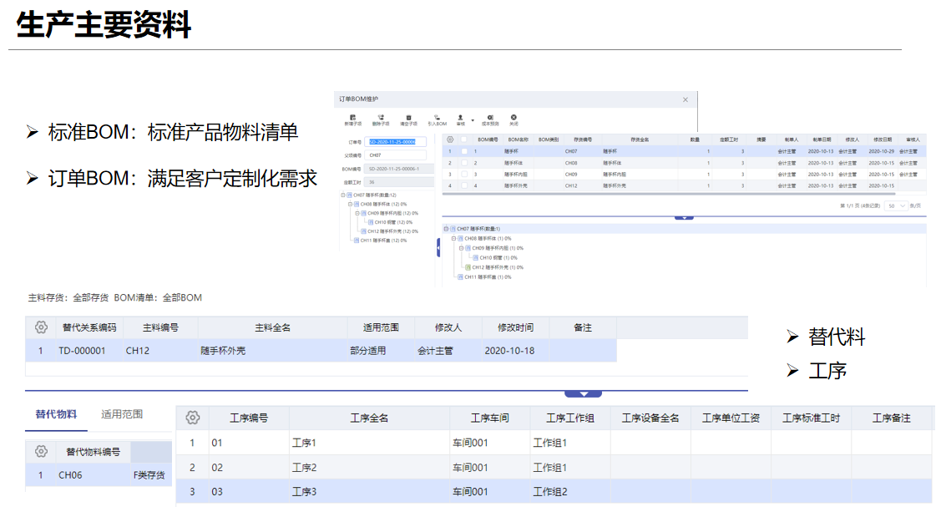Click the 订单号 input field
This screenshot has width=936, height=507.
(x=395, y=141)
